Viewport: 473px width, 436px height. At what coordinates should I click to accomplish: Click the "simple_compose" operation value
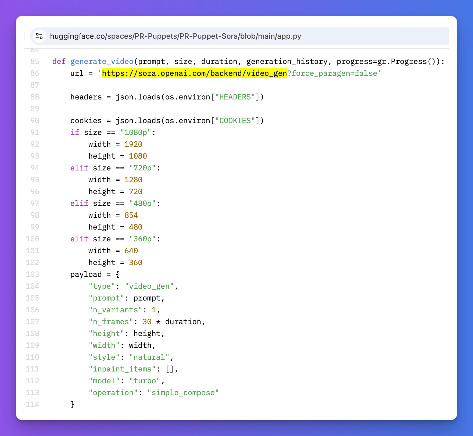click(183, 393)
